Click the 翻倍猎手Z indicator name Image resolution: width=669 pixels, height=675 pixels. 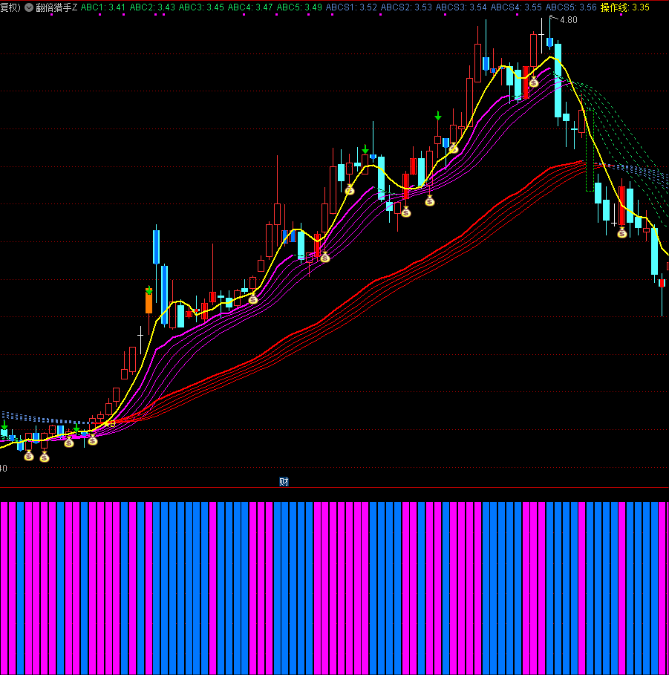click(x=56, y=7)
